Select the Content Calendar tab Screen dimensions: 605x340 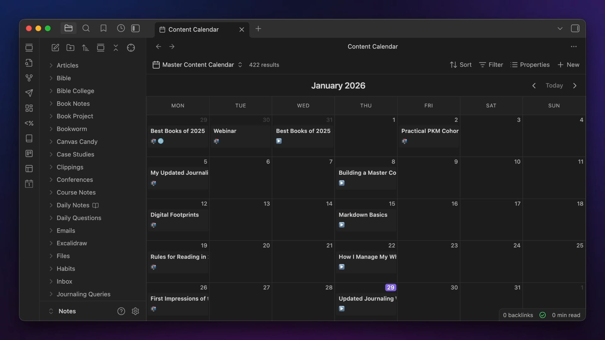(193, 29)
